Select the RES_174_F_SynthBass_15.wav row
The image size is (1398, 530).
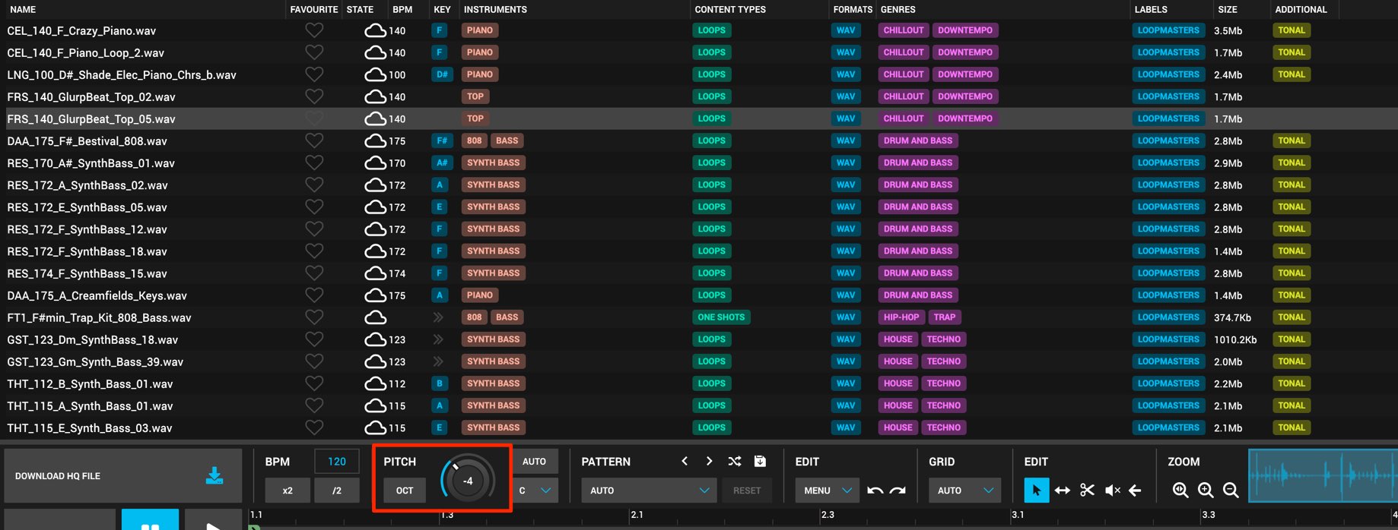[x=699, y=273]
